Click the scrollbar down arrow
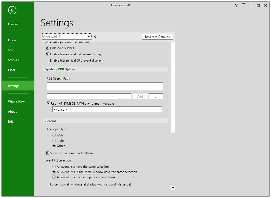Screen dimensions: 271x198 (x=173, y=188)
